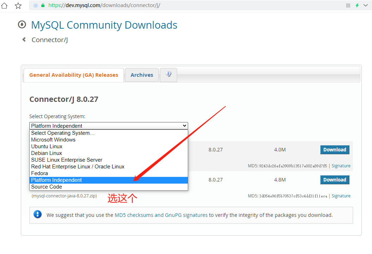The image size is (372, 254).
Task: Open the General Availability (GA) Releases tab
Action: click(73, 75)
